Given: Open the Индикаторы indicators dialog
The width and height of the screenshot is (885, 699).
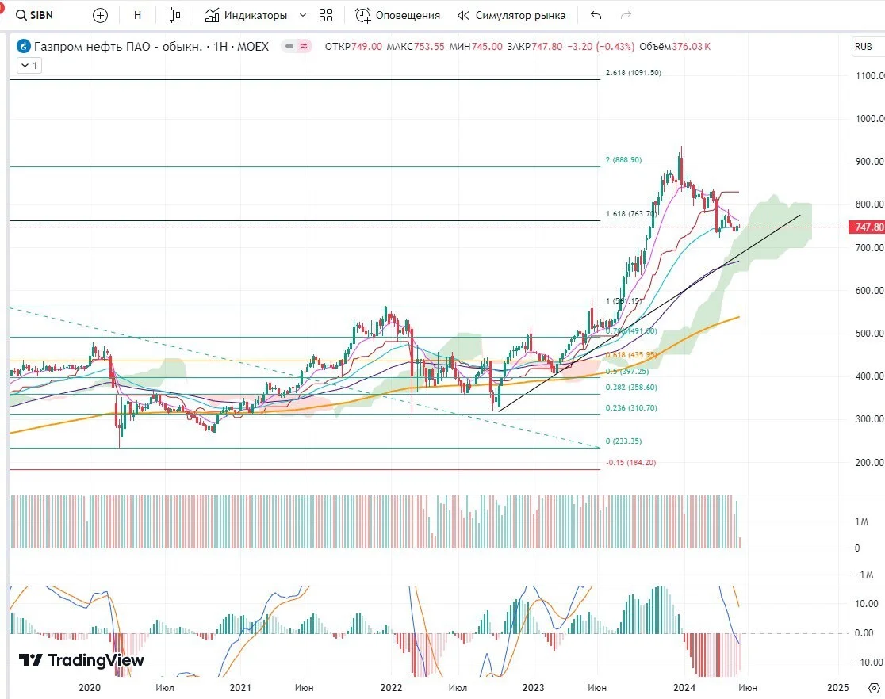Looking at the screenshot, I should coord(246,15).
